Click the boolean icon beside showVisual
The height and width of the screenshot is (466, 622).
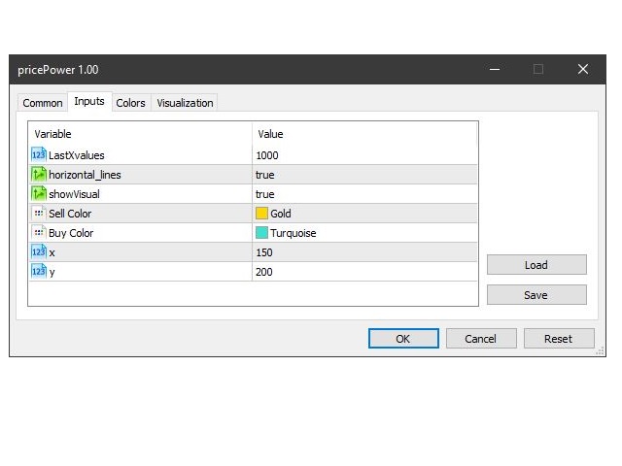click(39, 193)
